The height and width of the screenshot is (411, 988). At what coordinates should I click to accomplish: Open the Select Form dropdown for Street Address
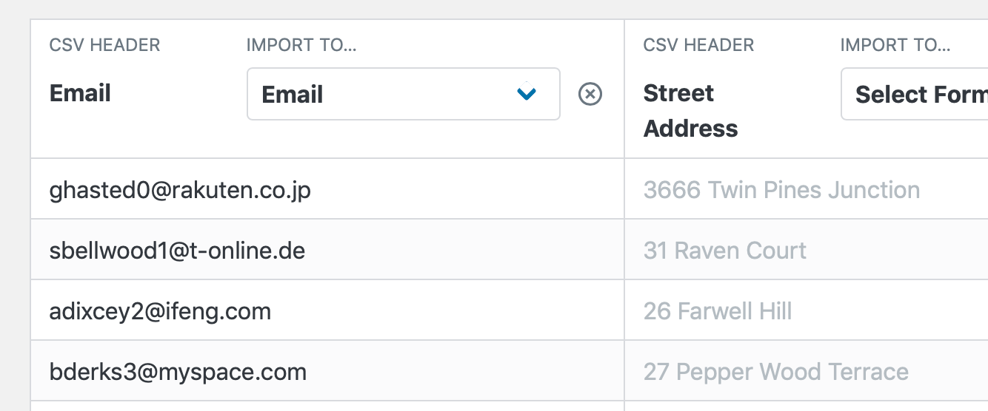[915, 94]
